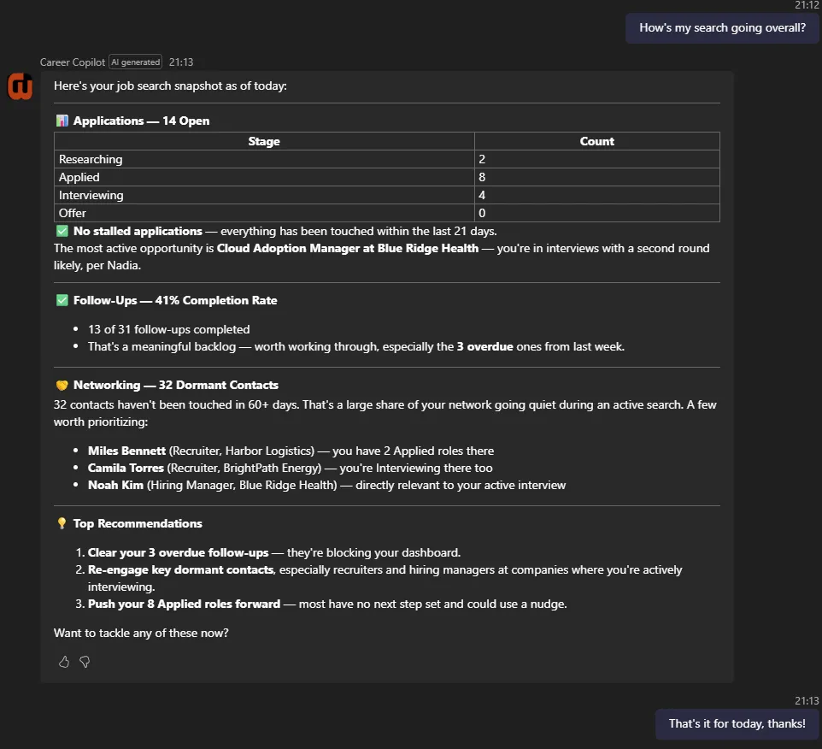Click the thumbs up feedback icon
Viewport: 822px width, 749px height.
click(64, 662)
